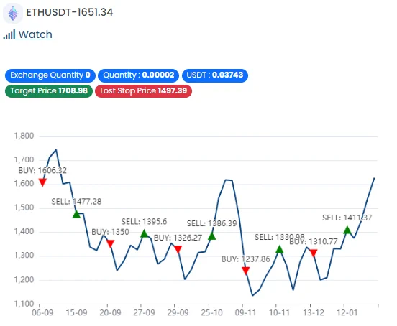Click the red BUY 1310.77 marker
The height and width of the screenshot is (326, 397).
[314, 253]
